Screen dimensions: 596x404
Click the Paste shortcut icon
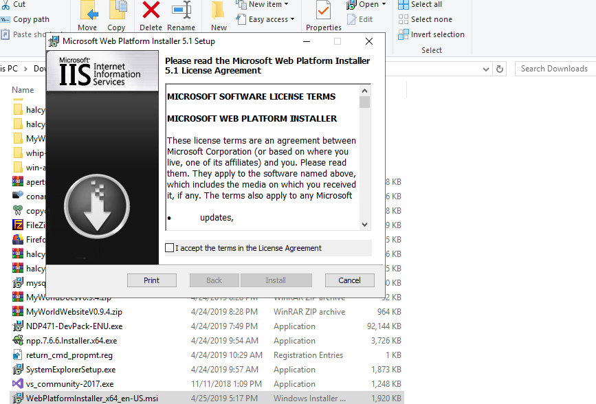(x=5, y=34)
